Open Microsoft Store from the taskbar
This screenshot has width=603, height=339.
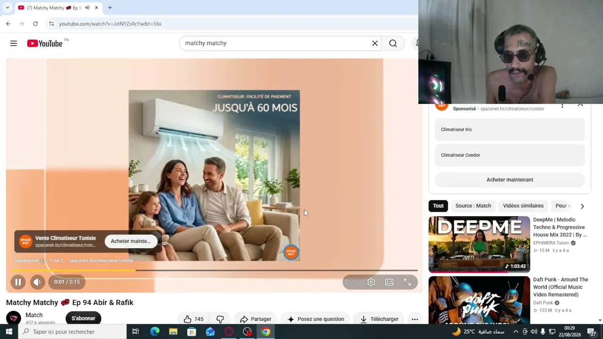191,331
